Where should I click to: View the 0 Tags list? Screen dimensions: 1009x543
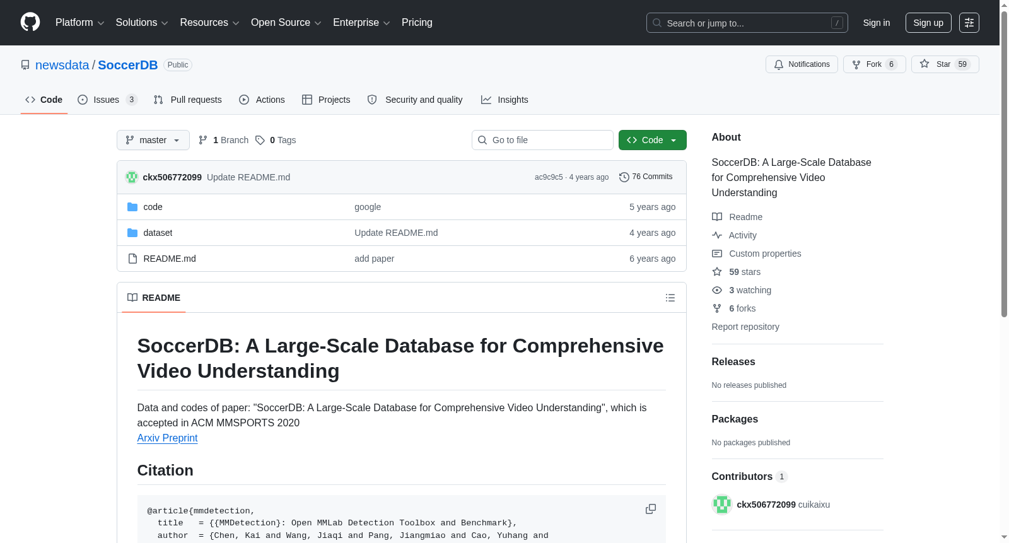point(276,140)
